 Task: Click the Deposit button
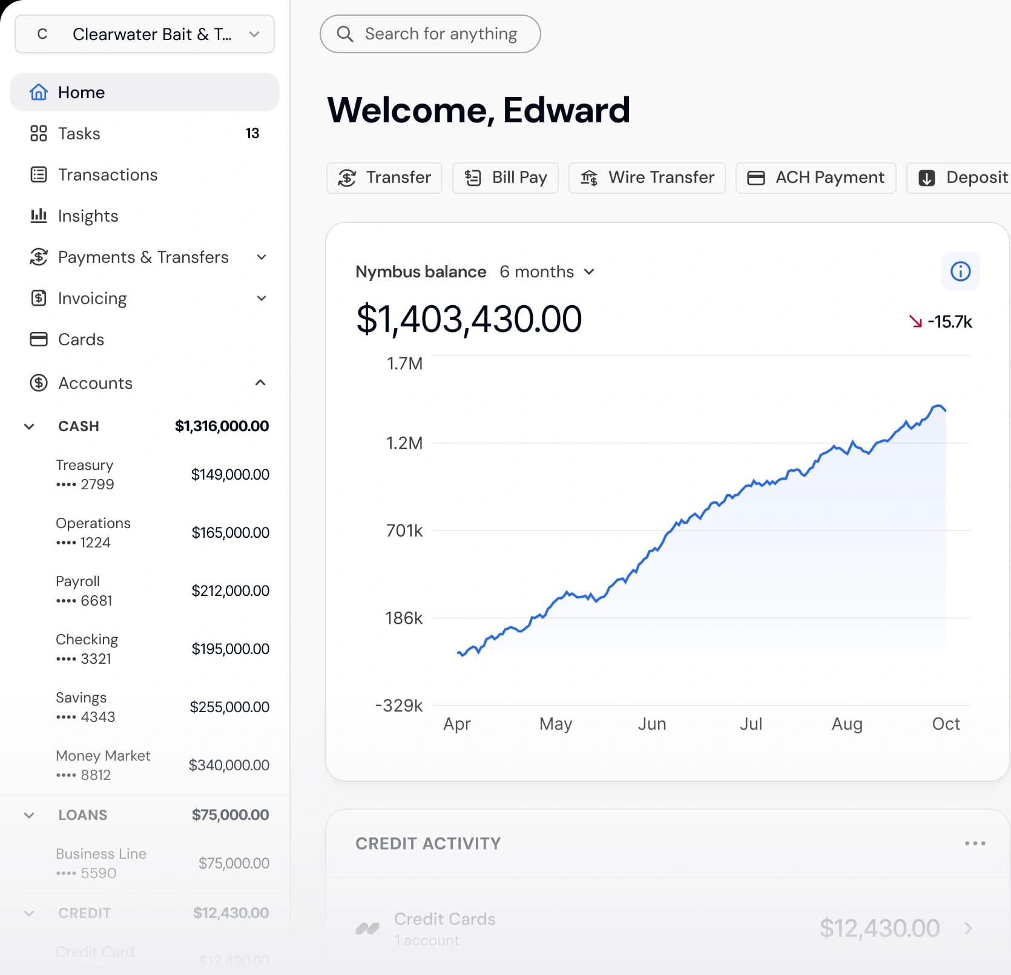coord(959,177)
